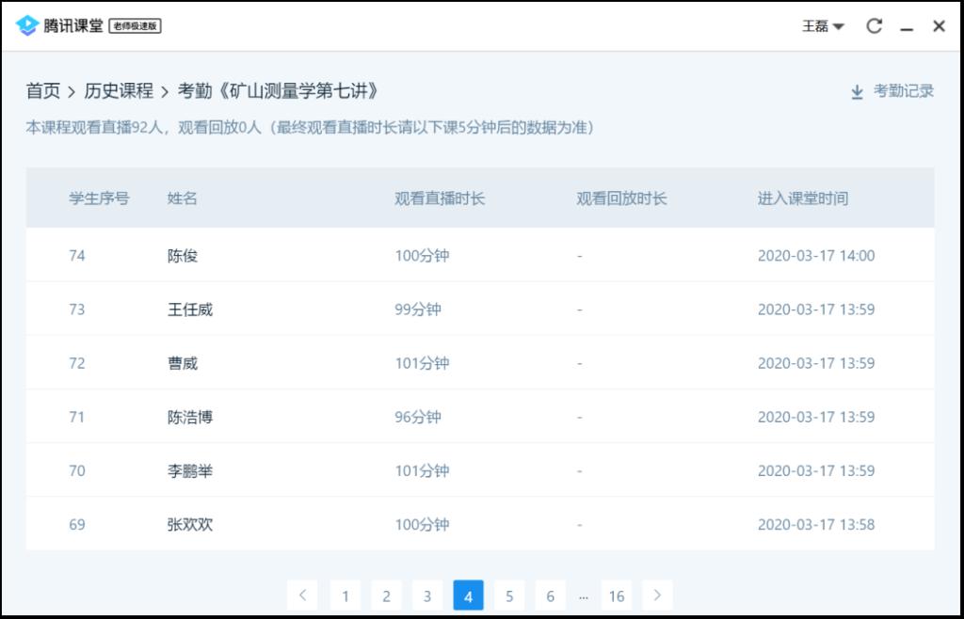Navigate to 首页 in breadcrumb
This screenshot has height=619, width=964.
[42, 91]
